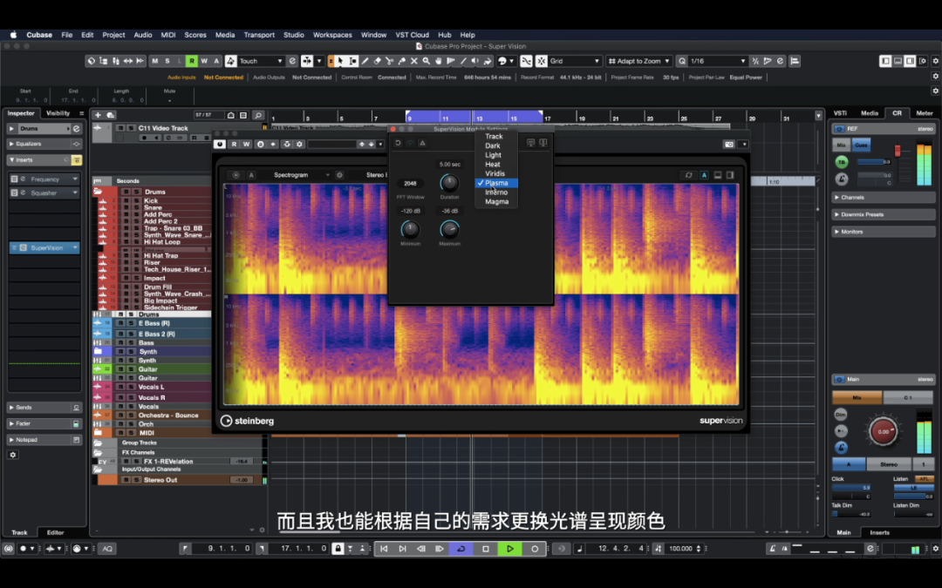Click the FFT Window value field 2048

click(410, 184)
